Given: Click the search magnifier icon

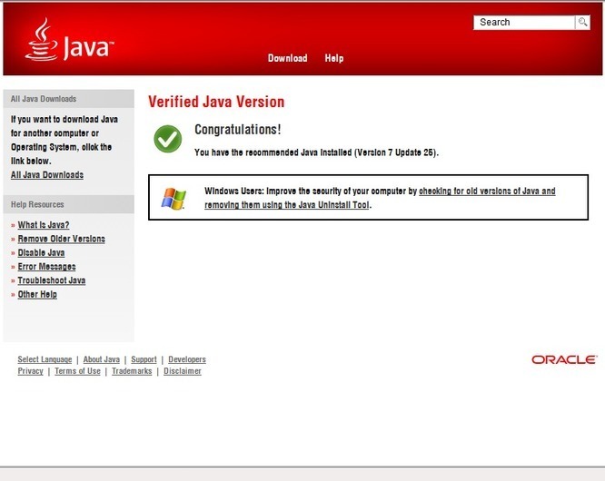Looking at the screenshot, I should click(582, 23).
